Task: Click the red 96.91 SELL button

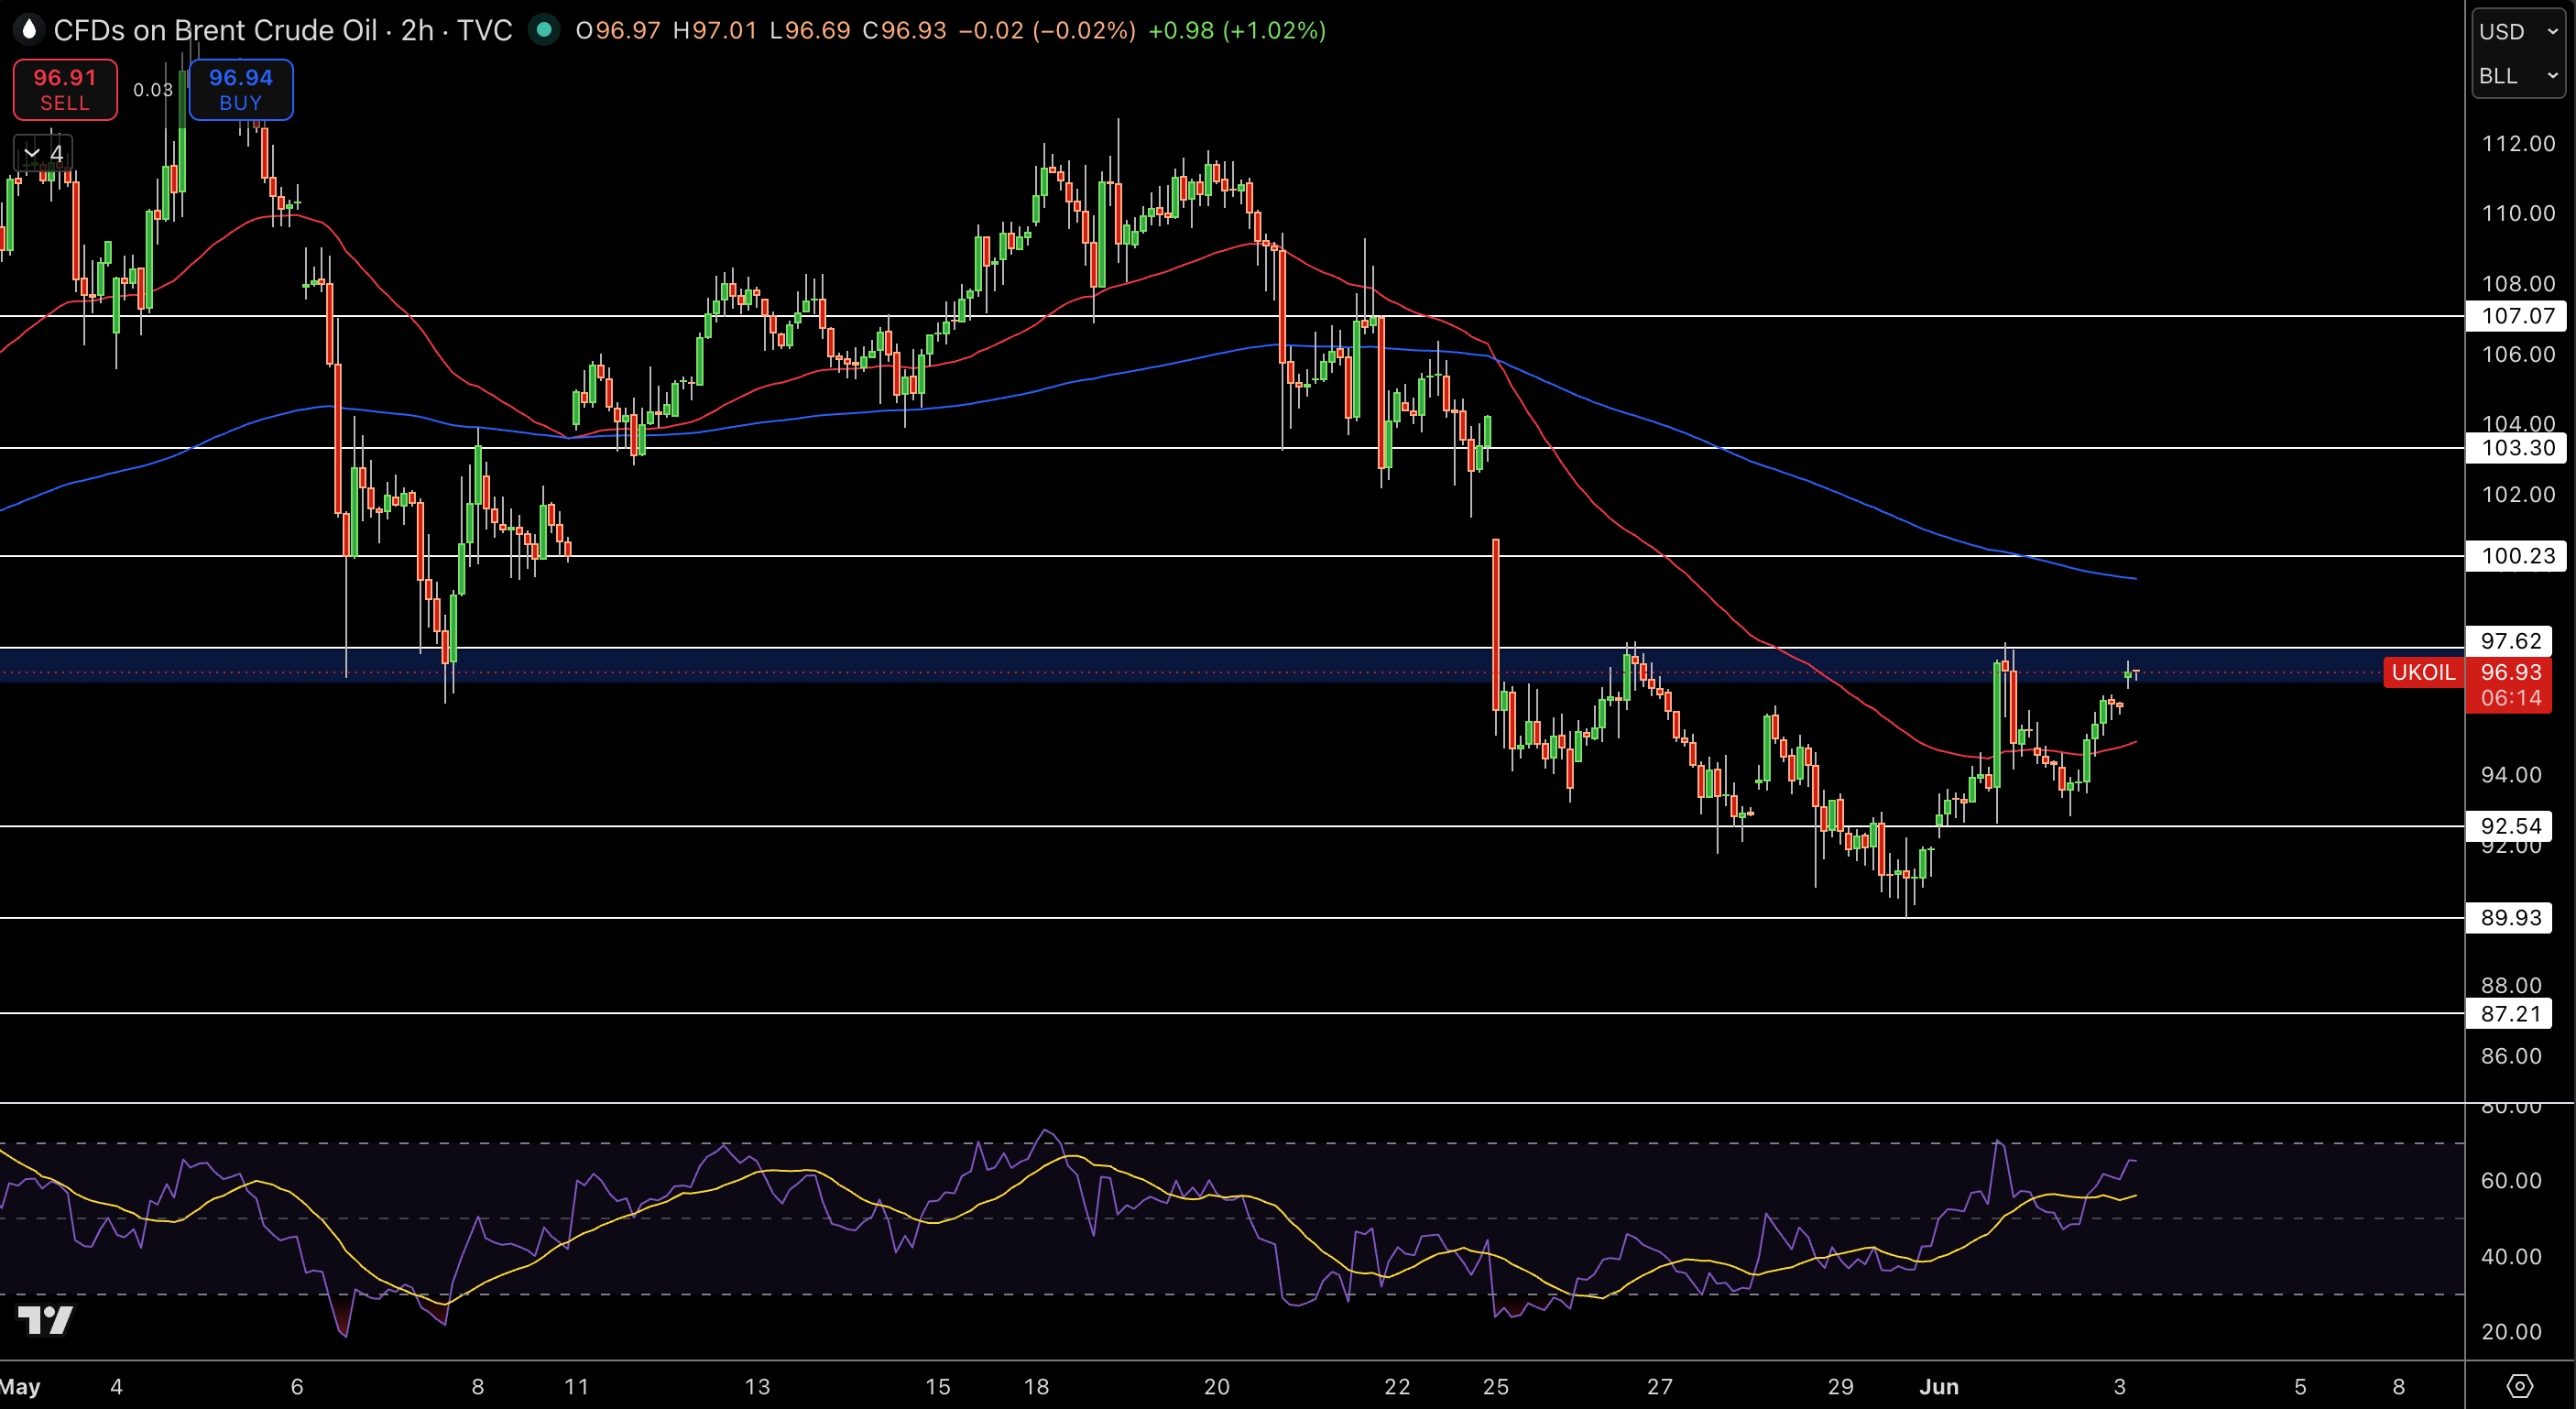Action: (x=65, y=90)
